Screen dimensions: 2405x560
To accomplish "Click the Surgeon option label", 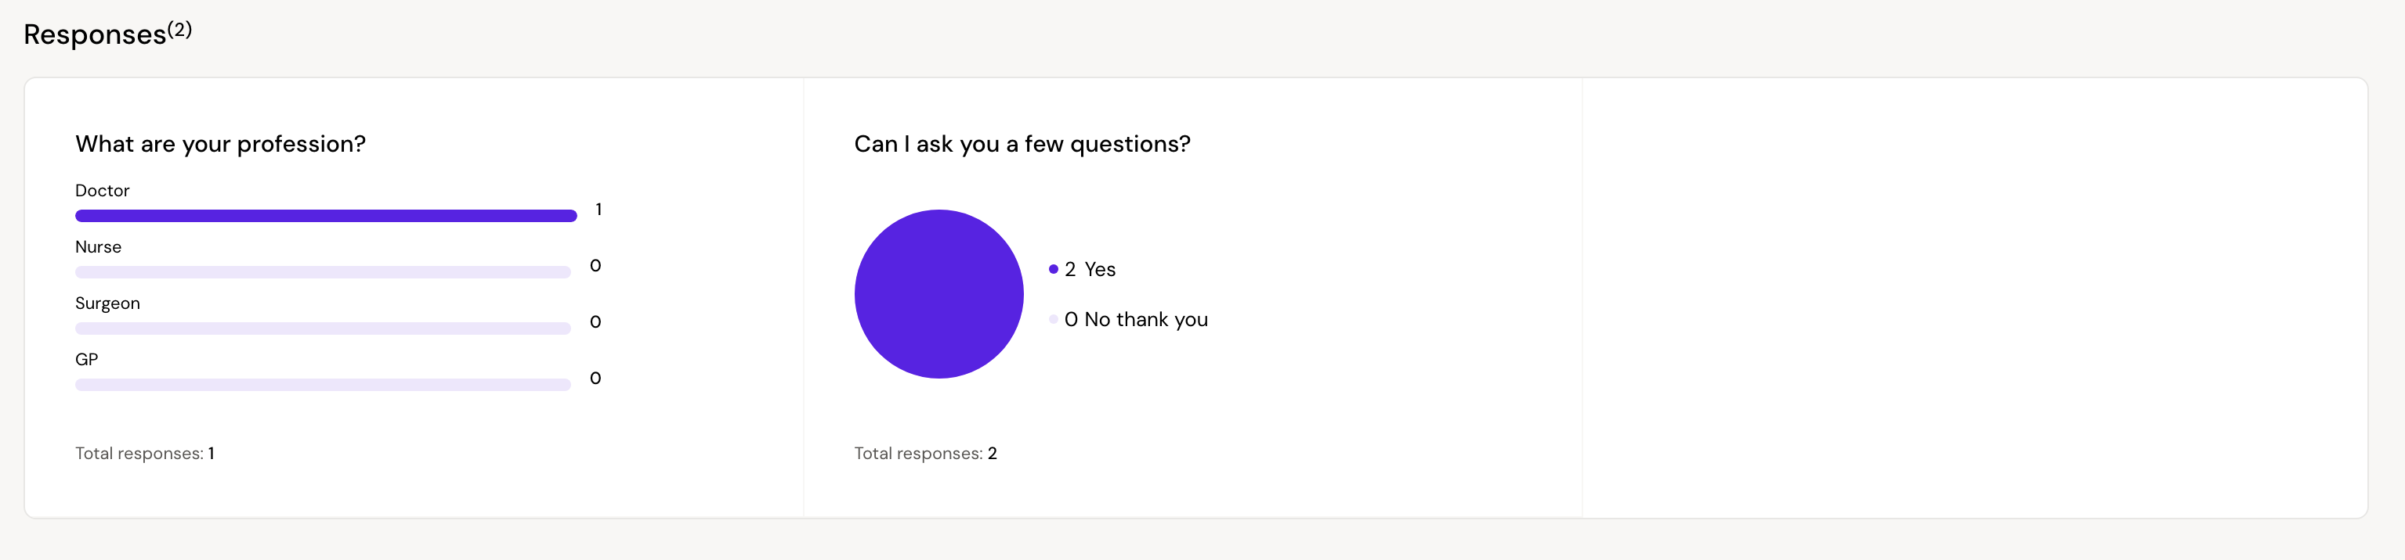I will [107, 303].
